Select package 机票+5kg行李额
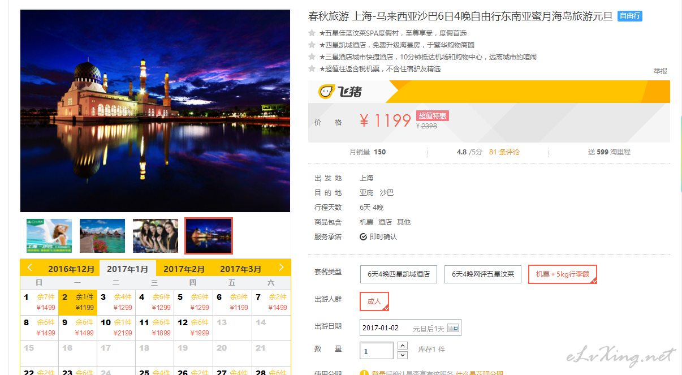This screenshot has height=375, width=682. tap(563, 274)
